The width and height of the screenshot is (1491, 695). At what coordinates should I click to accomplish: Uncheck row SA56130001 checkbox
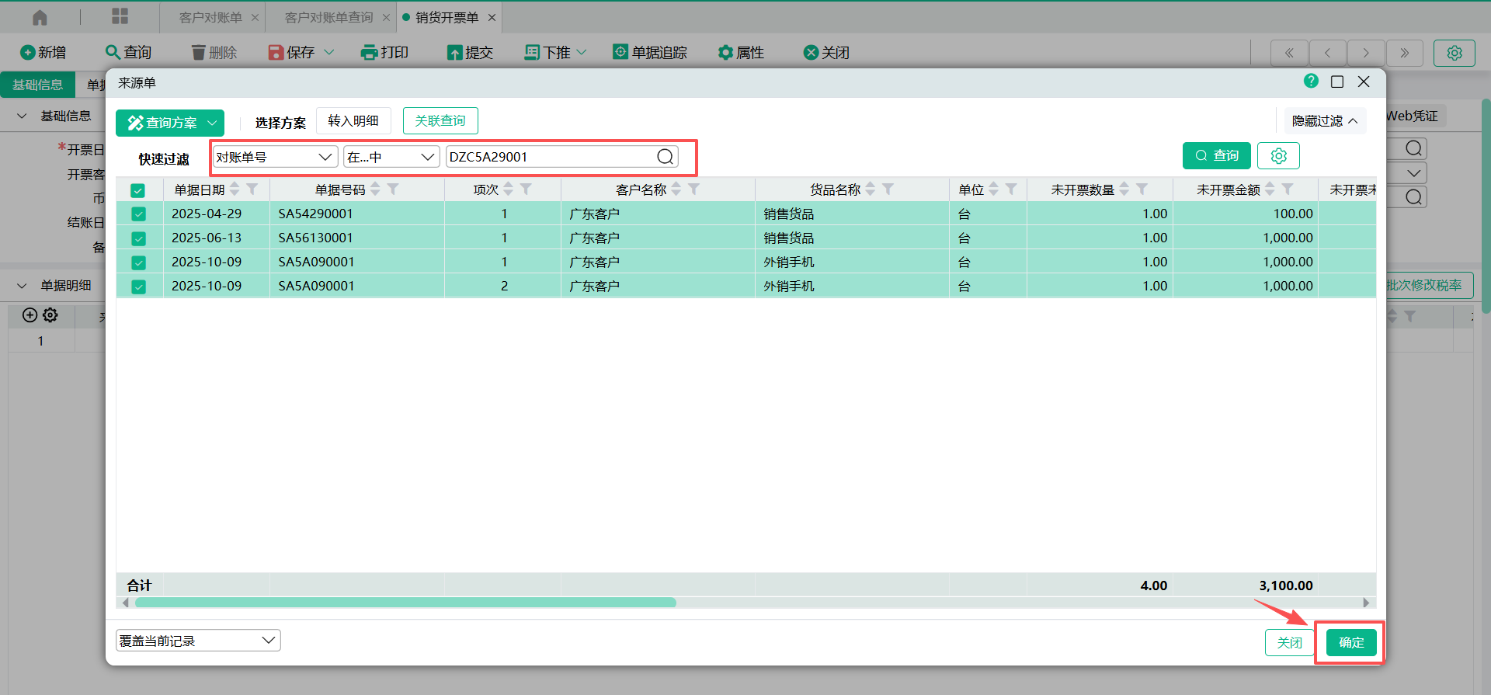tap(138, 238)
